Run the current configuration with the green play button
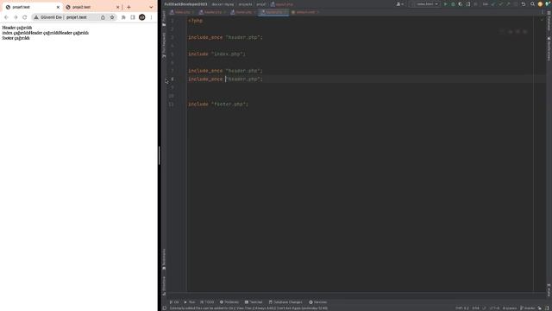The width and height of the screenshot is (552, 311). tap(445, 4)
